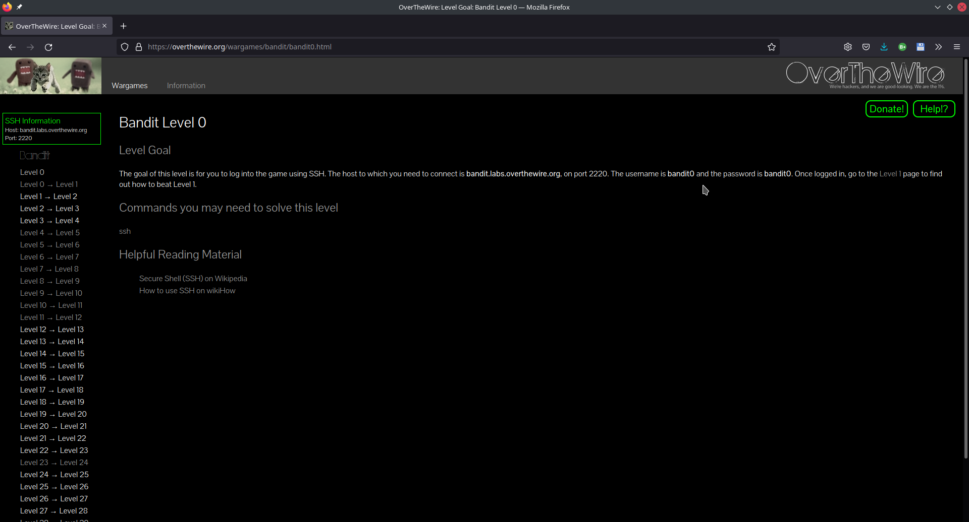Screen dimensions: 969x522
Task: Go to Level 5 → Level 6
Action: coord(49,245)
